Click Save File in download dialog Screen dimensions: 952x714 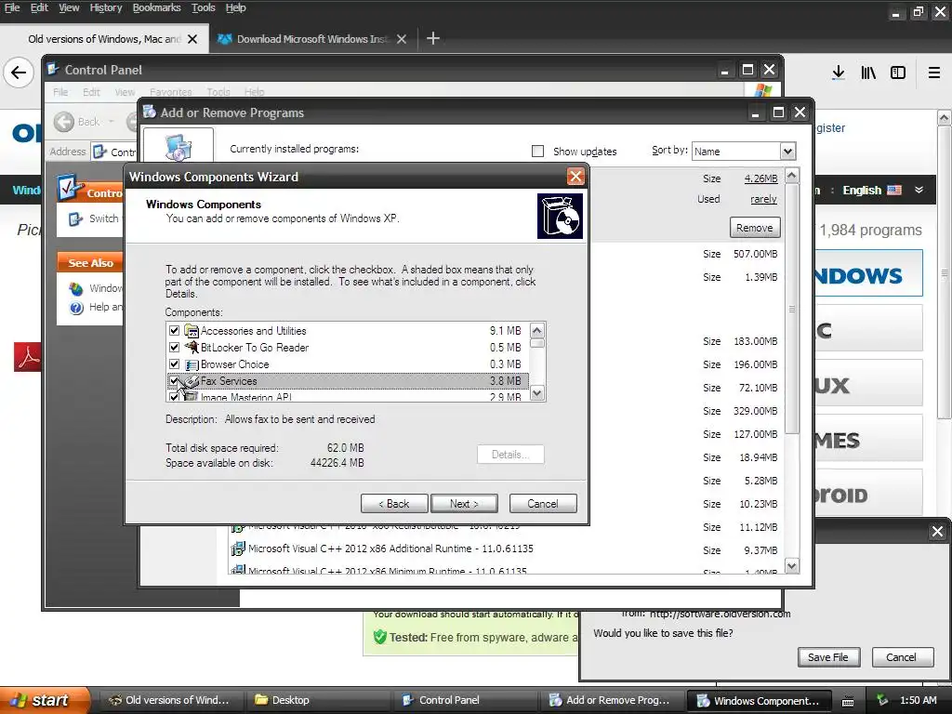[828, 657]
